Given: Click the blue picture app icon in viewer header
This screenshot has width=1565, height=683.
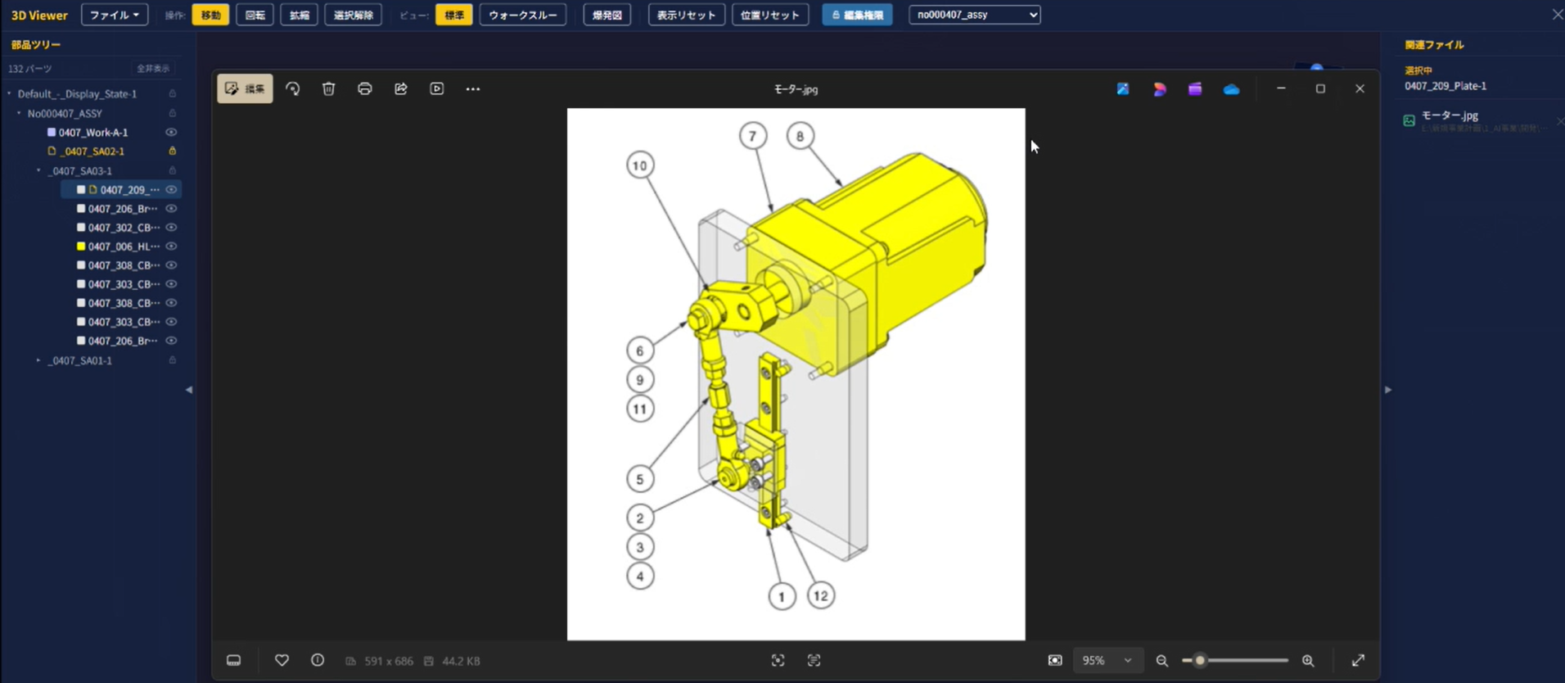Looking at the screenshot, I should 1123,88.
